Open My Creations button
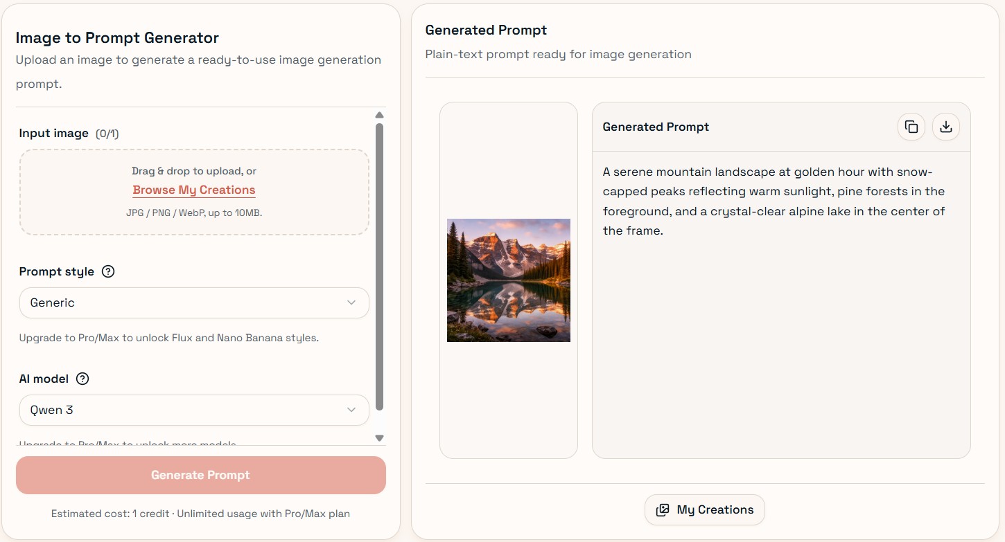The image size is (1005, 542). coord(705,509)
